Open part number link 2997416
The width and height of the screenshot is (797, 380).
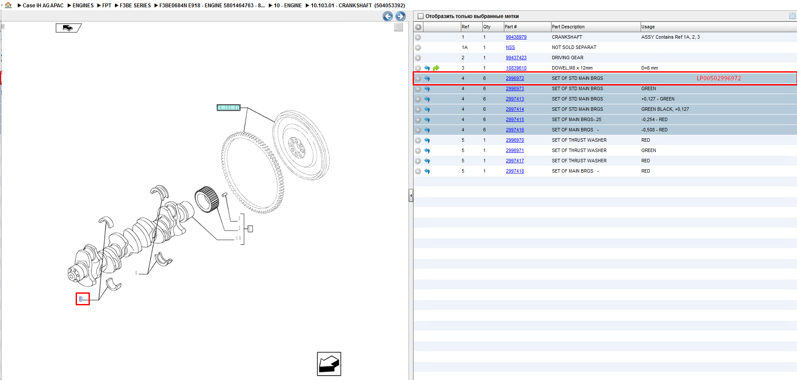515,130
